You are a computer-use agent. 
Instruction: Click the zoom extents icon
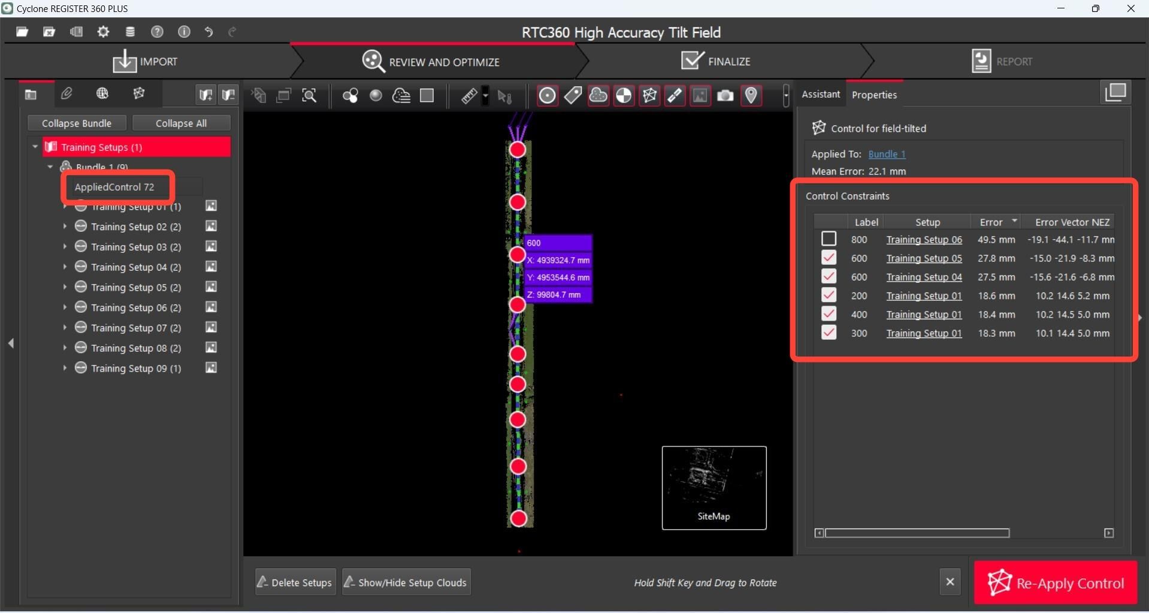[309, 95]
